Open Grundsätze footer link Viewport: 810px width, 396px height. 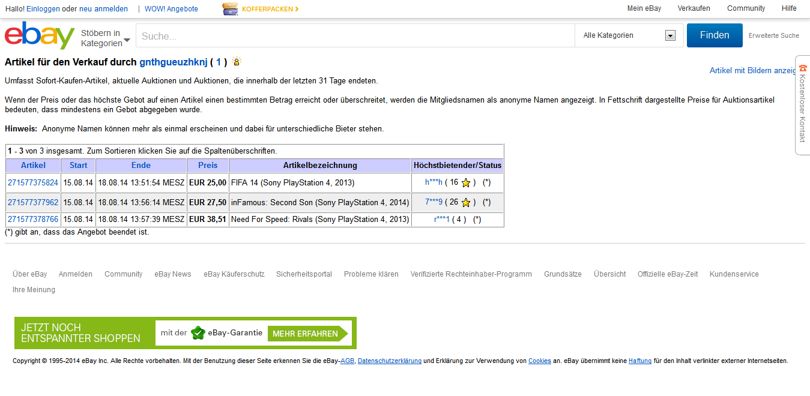tap(563, 274)
